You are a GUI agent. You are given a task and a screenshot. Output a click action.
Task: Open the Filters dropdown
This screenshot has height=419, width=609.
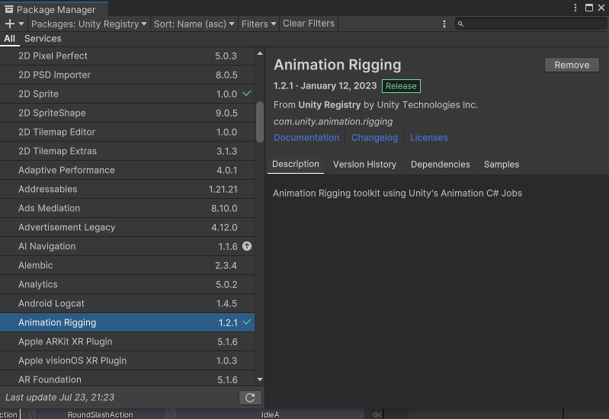click(258, 24)
